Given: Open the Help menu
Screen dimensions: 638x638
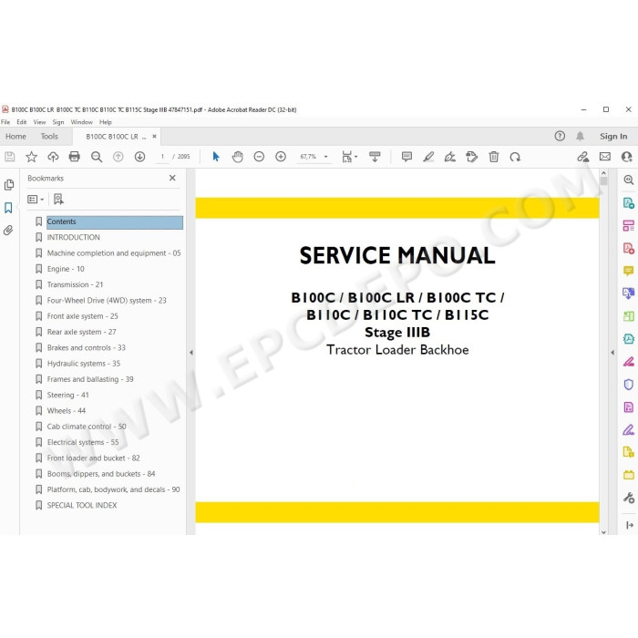Looking at the screenshot, I should click(x=106, y=122).
